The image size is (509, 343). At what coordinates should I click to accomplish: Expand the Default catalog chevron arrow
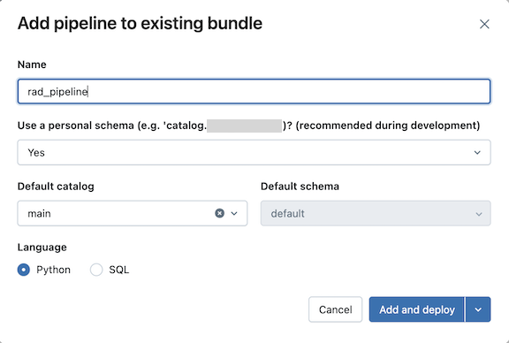[234, 213]
